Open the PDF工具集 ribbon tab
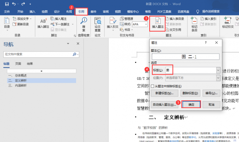The width and height of the screenshot is (239, 142). pyautogui.click(x=164, y=12)
